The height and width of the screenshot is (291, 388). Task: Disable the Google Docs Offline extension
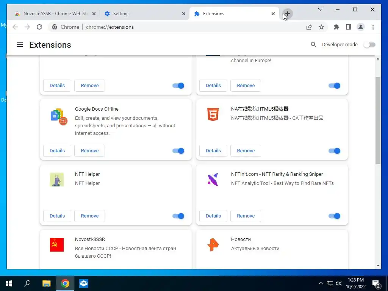(x=178, y=151)
